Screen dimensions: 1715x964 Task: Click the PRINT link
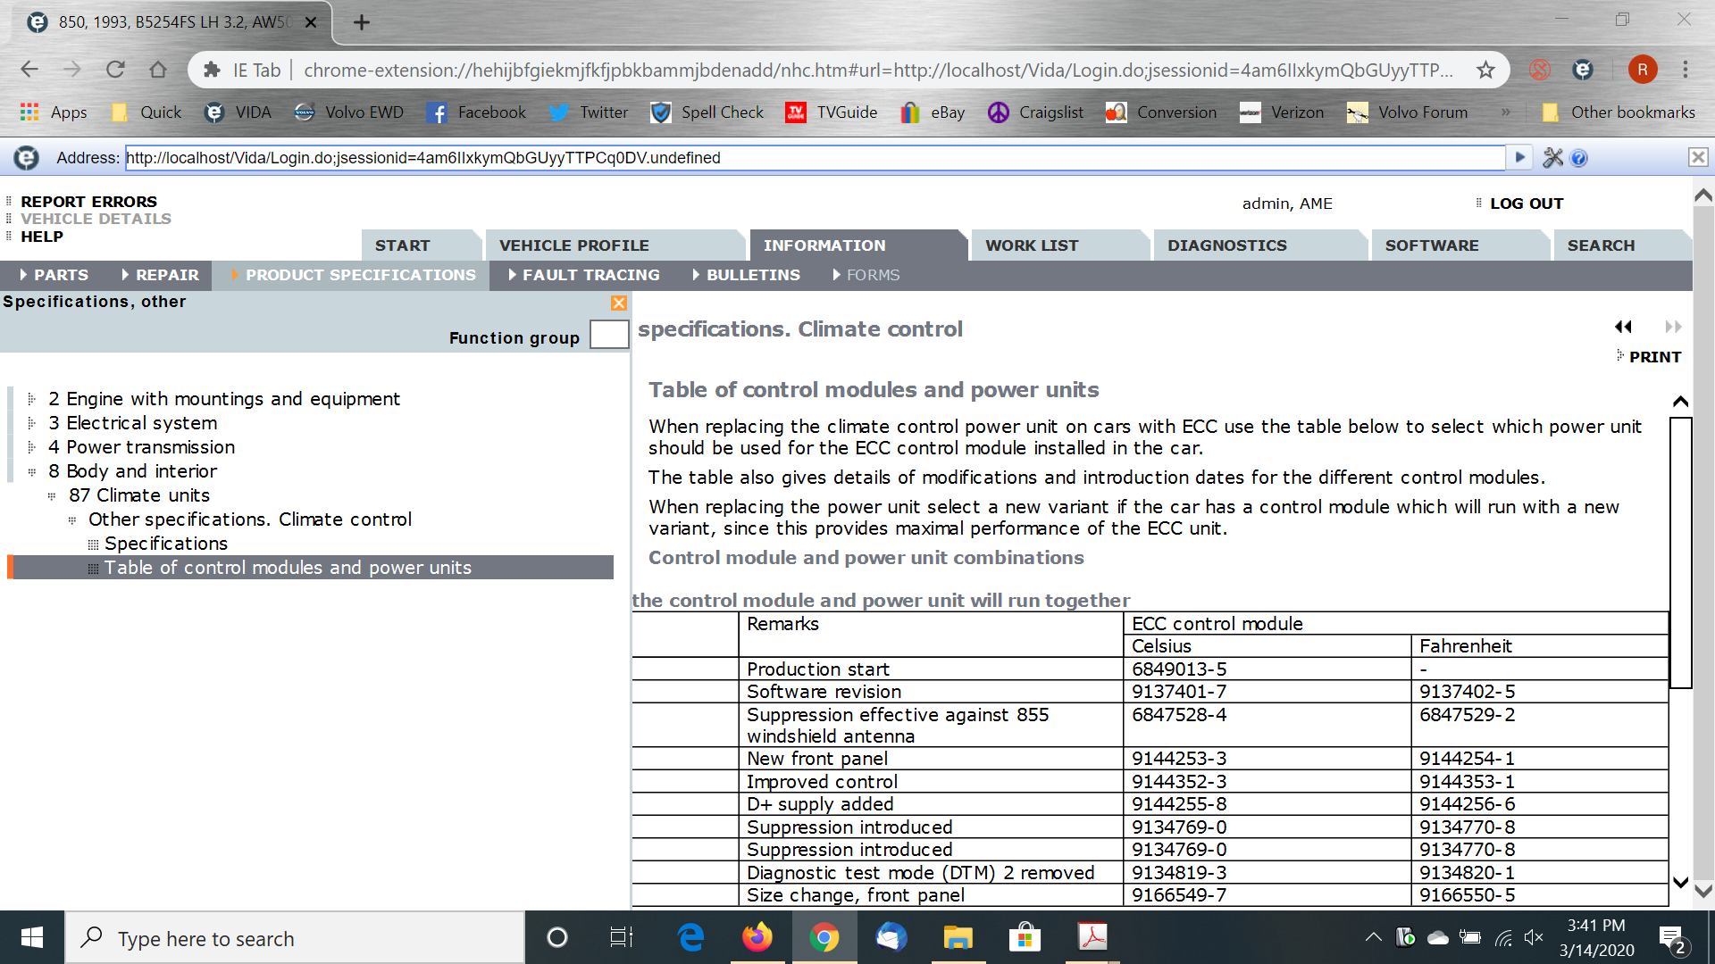1654,357
